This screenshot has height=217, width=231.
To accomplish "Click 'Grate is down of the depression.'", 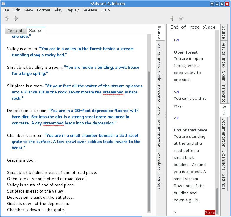I will pyautogui.click(x=38, y=203).
